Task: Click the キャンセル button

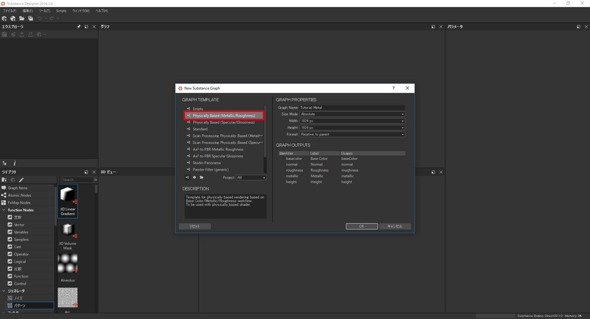Action: 395,226
